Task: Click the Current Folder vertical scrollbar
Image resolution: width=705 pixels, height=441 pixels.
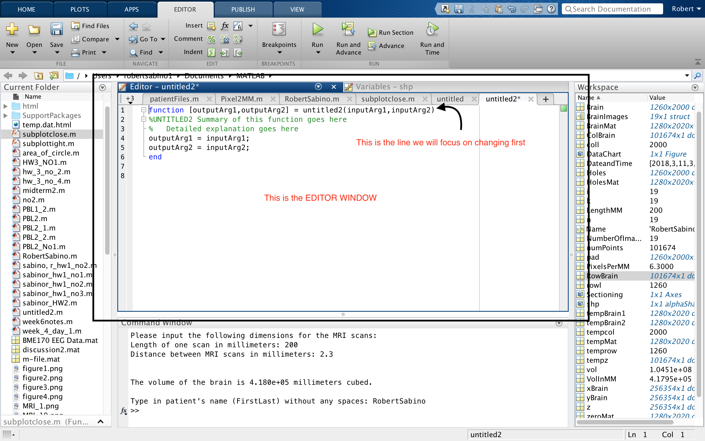Action: pos(107,181)
